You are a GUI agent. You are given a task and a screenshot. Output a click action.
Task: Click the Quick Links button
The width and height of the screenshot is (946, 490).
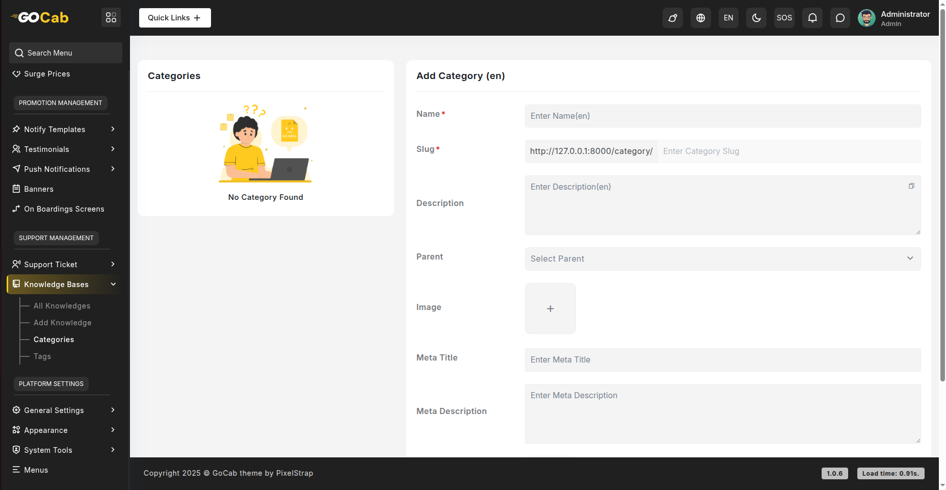(x=175, y=18)
